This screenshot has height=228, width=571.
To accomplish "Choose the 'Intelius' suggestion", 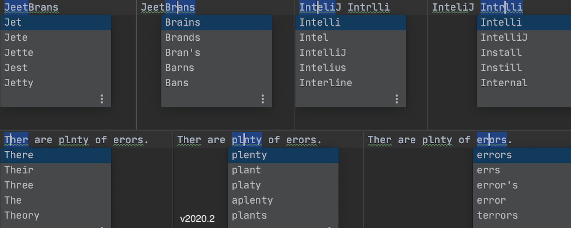I will pyautogui.click(x=351, y=68).
